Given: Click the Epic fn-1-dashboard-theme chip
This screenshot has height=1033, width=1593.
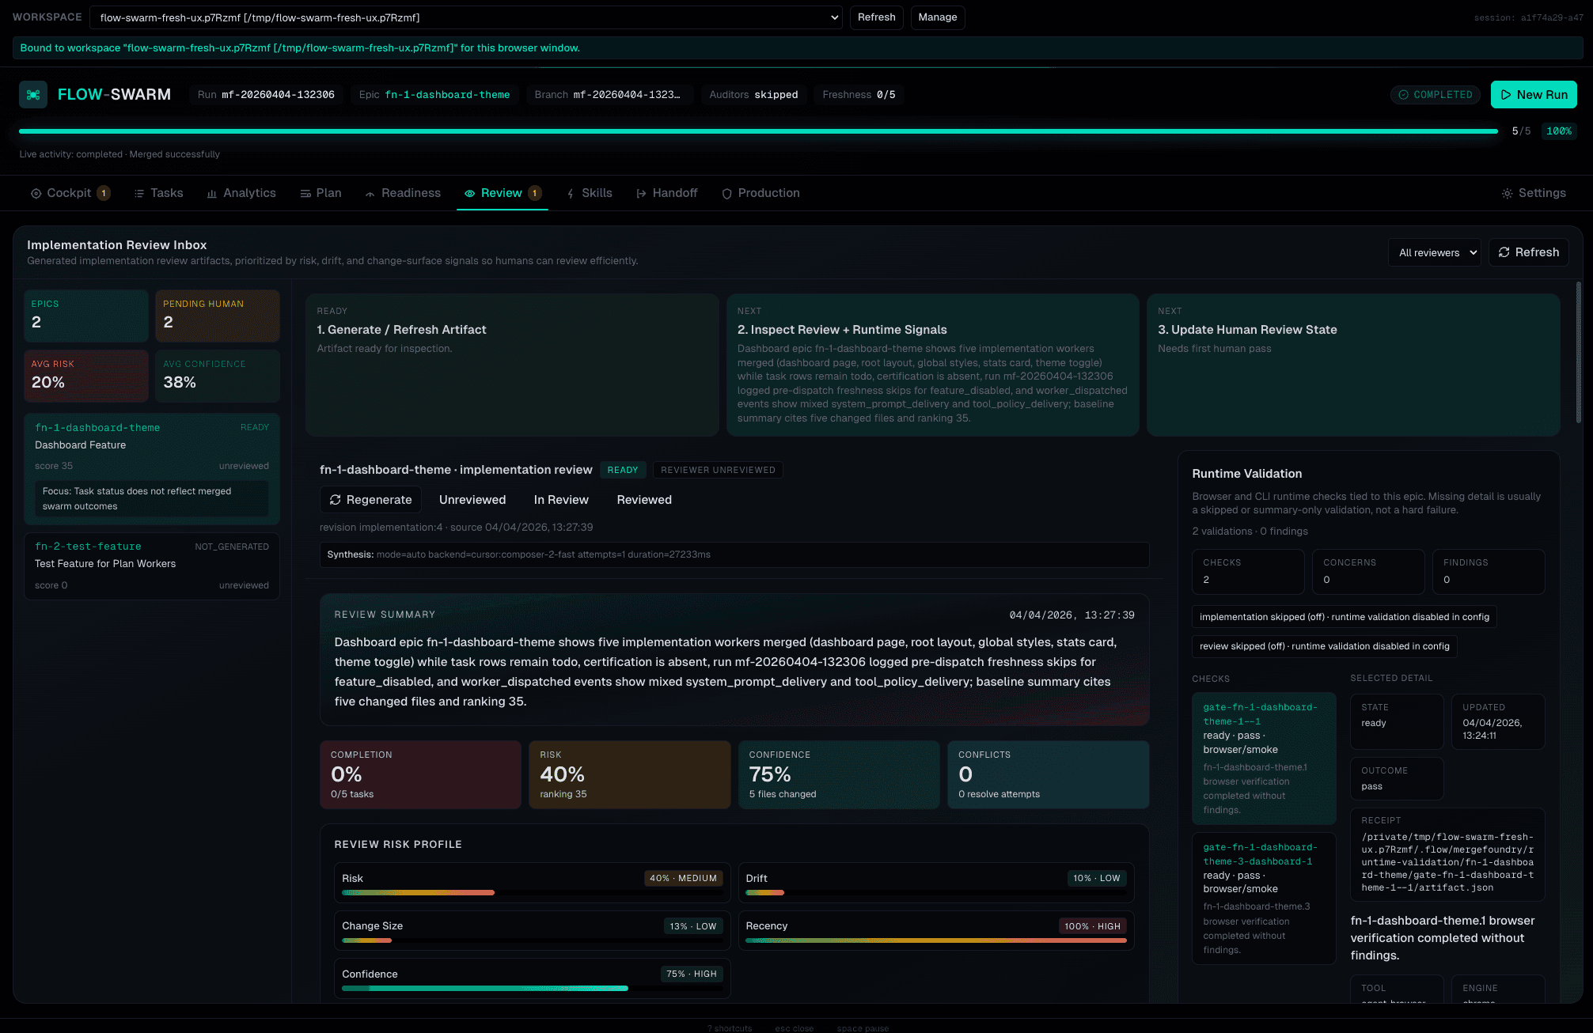Looking at the screenshot, I should [434, 95].
